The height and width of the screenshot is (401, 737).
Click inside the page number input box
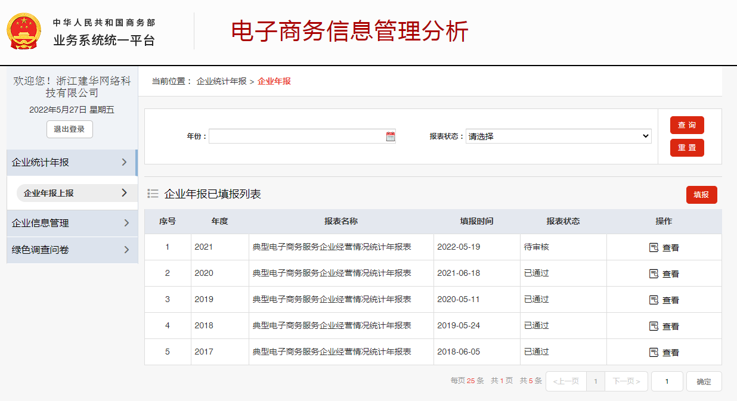667,381
